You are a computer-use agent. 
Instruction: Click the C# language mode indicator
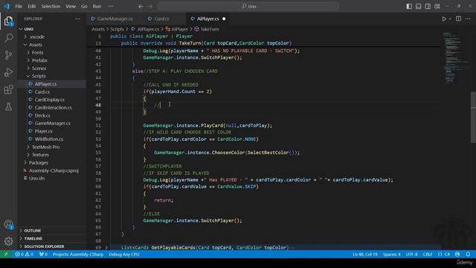click(448, 255)
